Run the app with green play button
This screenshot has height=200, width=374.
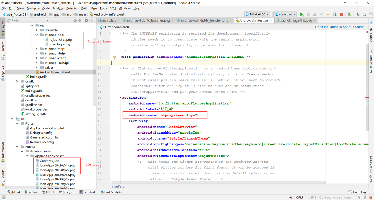pyautogui.click(x=302, y=14)
